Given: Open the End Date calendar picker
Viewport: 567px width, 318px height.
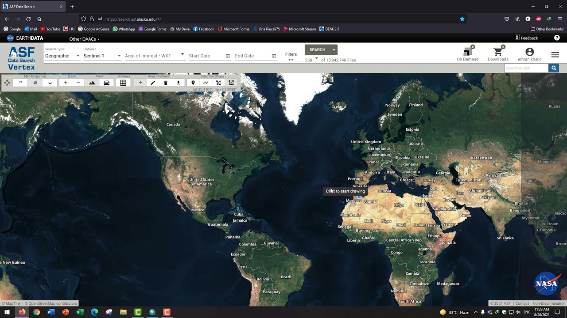Looking at the screenshot, I should point(274,56).
